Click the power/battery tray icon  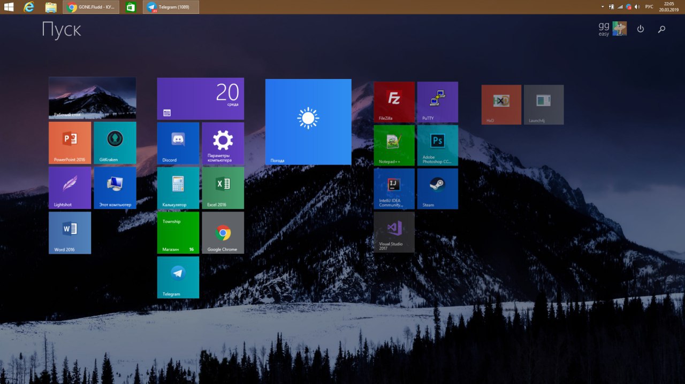click(x=612, y=7)
